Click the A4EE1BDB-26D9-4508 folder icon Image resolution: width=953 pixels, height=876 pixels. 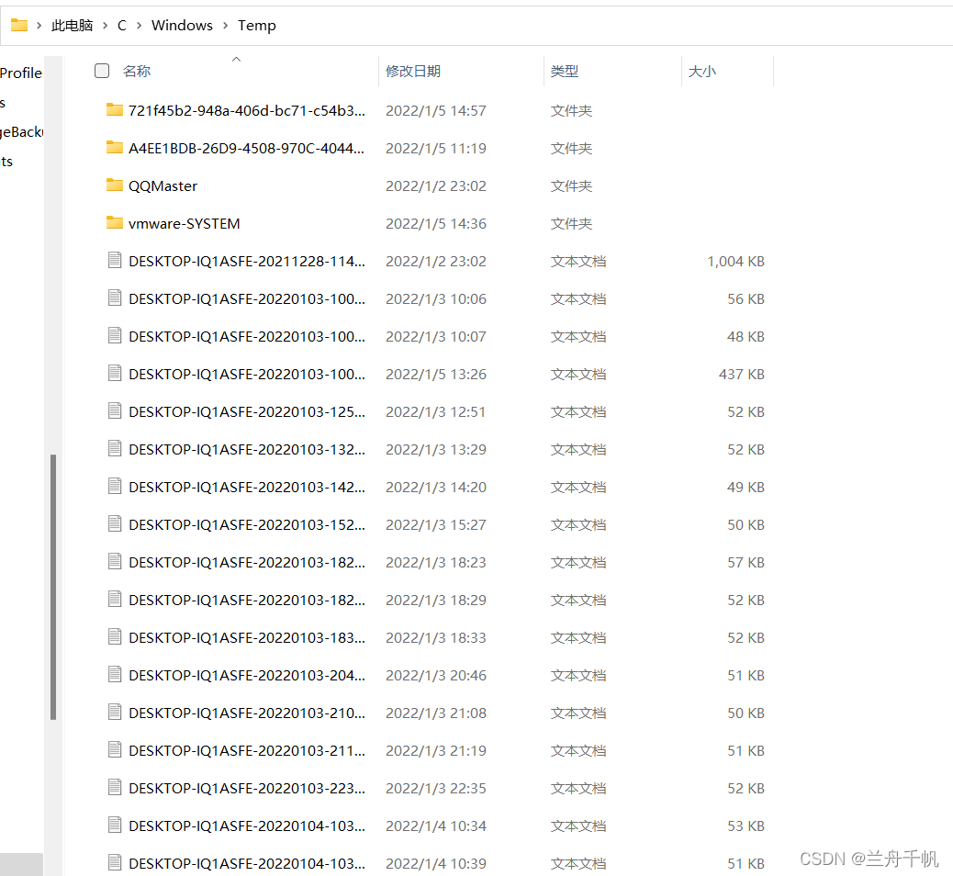tap(114, 148)
